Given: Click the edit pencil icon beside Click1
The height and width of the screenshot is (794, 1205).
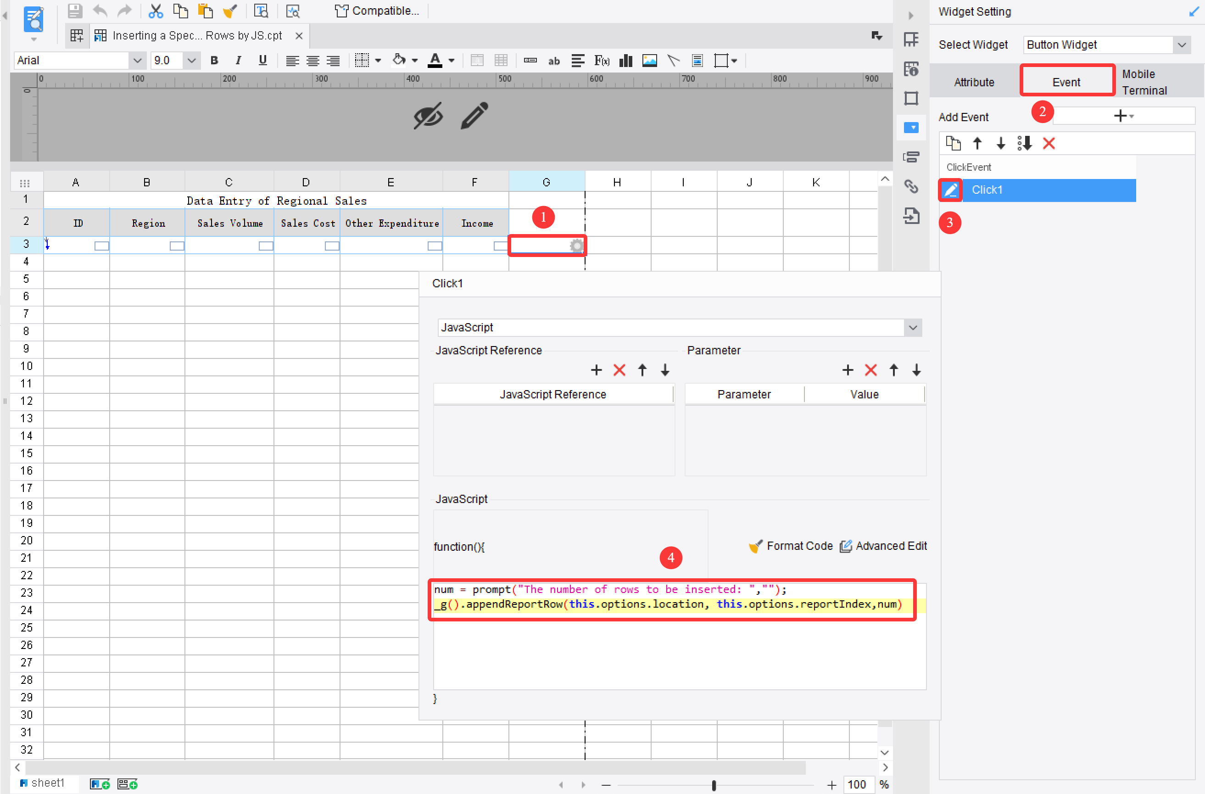Looking at the screenshot, I should [950, 190].
